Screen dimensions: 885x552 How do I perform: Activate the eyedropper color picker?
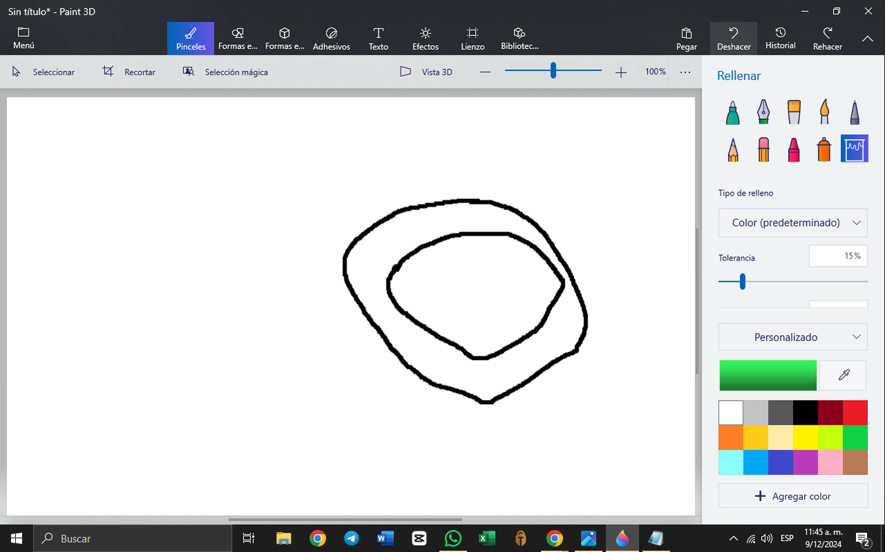tap(844, 375)
